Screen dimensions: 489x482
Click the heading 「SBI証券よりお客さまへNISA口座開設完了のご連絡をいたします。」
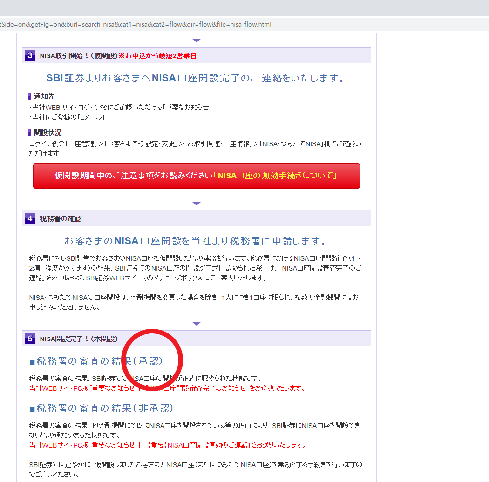[x=195, y=78]
